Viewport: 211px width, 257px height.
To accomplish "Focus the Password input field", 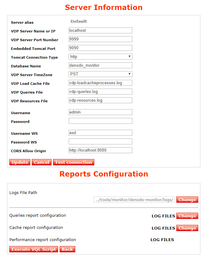I will coord(101,121).
